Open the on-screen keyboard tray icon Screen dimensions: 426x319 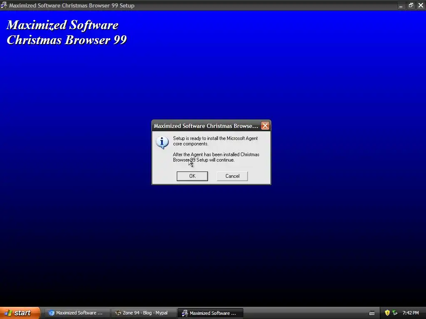click(x=372, y=313)
